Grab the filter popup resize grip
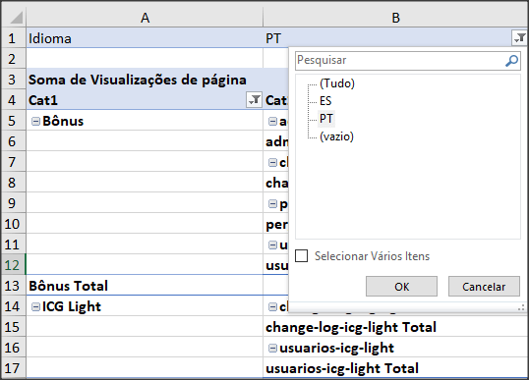529x380 pixels. point(521,307)
